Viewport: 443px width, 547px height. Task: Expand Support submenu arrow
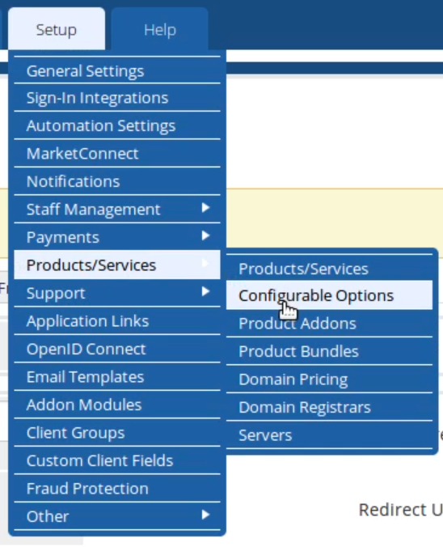(x=205, y=291)
